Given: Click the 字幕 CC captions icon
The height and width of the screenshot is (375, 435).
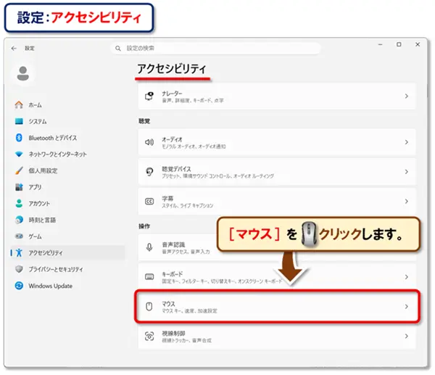Looking at the screenshot, I should click(149, 201).
